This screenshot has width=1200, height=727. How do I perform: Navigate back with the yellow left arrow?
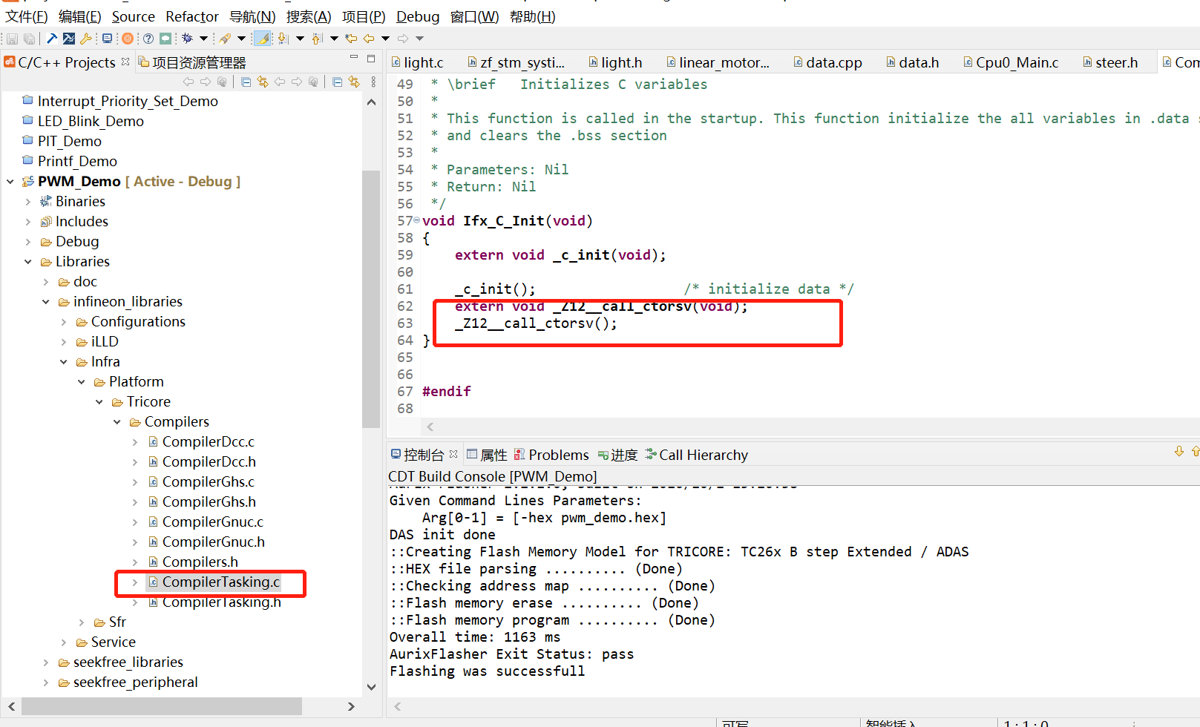click(x=368, y=39)
